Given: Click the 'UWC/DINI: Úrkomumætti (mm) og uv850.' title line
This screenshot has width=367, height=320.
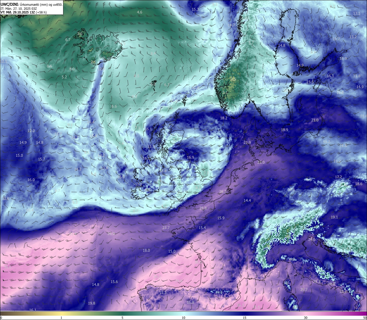Looking at the screenshot, I should click(x=32, y=5).
